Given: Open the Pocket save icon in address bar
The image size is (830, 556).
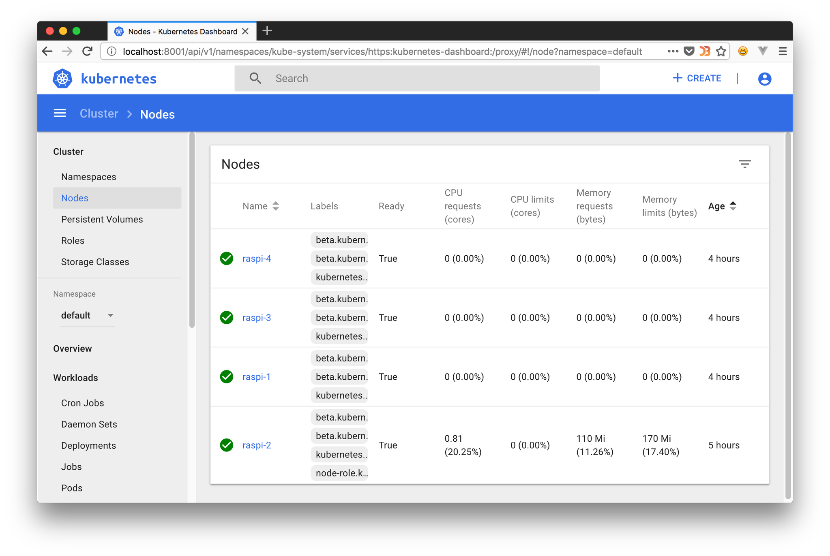Looking at the screenshot, I should pyautogui.click(x=688, y=51).
